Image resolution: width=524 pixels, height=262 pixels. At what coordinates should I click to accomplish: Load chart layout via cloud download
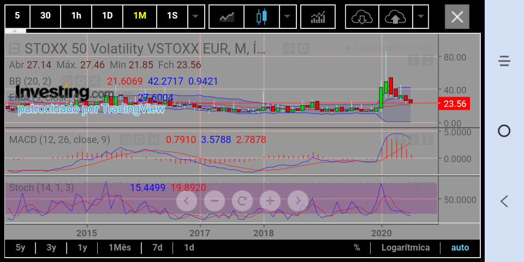[x=362, y=16]
